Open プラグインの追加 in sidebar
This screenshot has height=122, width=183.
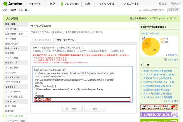(16, 116)
